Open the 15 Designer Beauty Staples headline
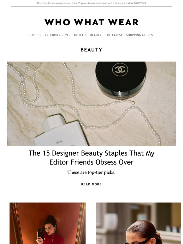 (91, 158)
